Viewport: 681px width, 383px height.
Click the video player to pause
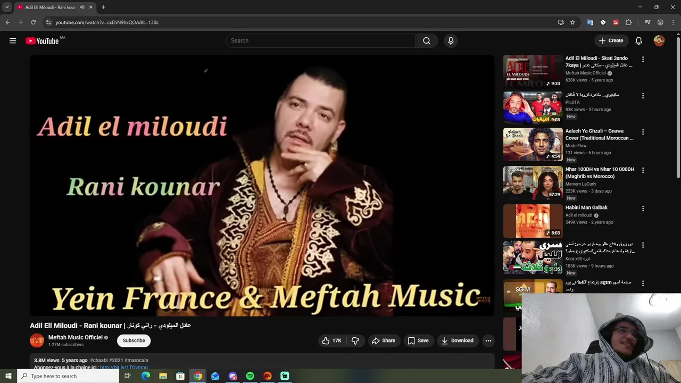[262, 185]
